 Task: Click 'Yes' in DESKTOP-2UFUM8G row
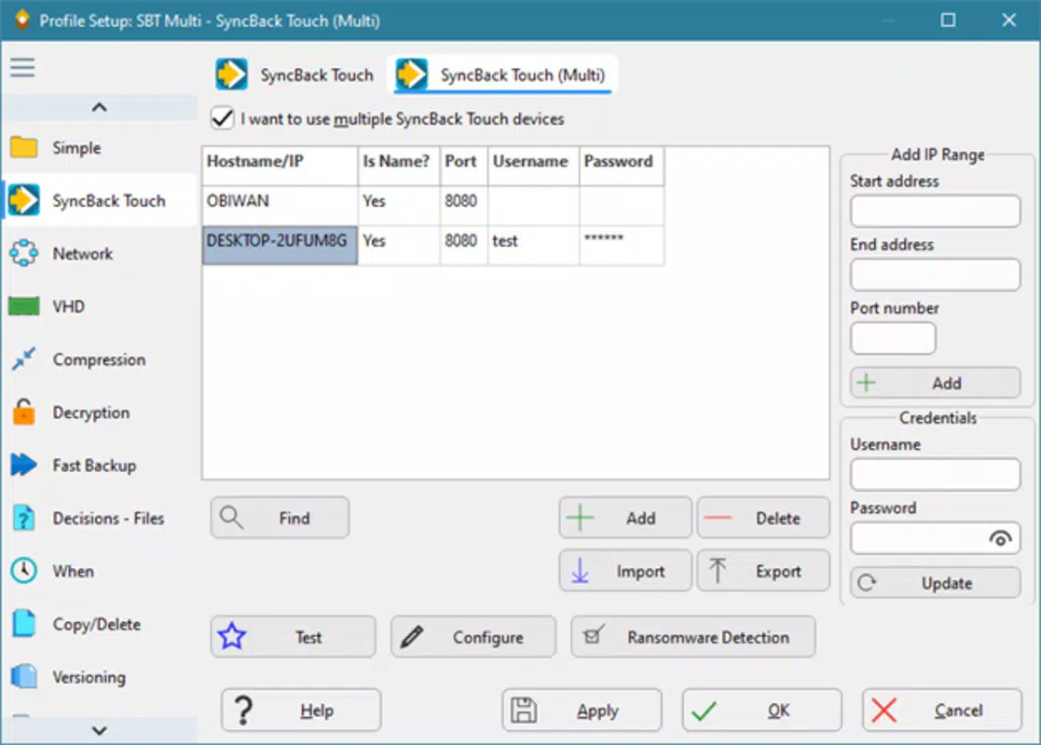tap(398, 246)
